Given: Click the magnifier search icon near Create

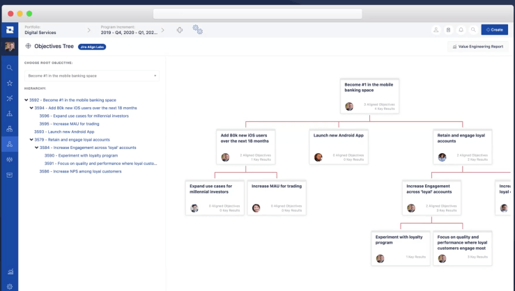Looking at the screenshot, I should pos(473,30).
